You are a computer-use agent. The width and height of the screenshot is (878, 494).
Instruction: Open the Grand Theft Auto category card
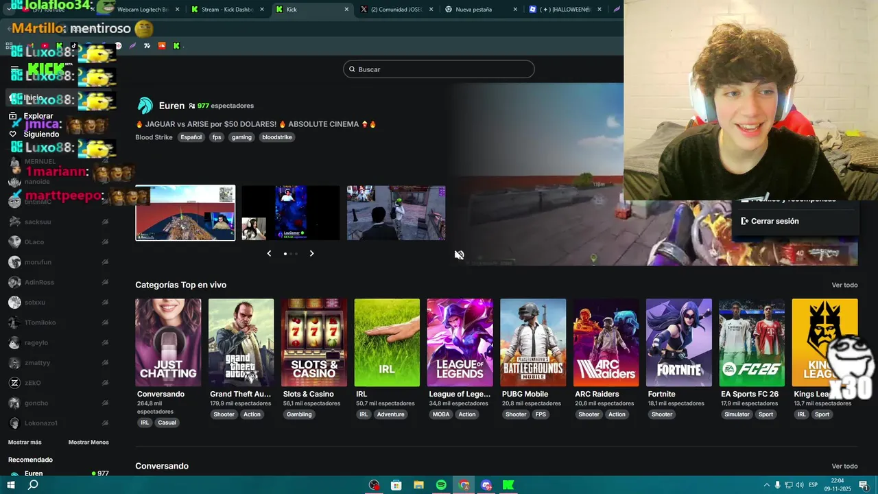(x=241, y=342)
